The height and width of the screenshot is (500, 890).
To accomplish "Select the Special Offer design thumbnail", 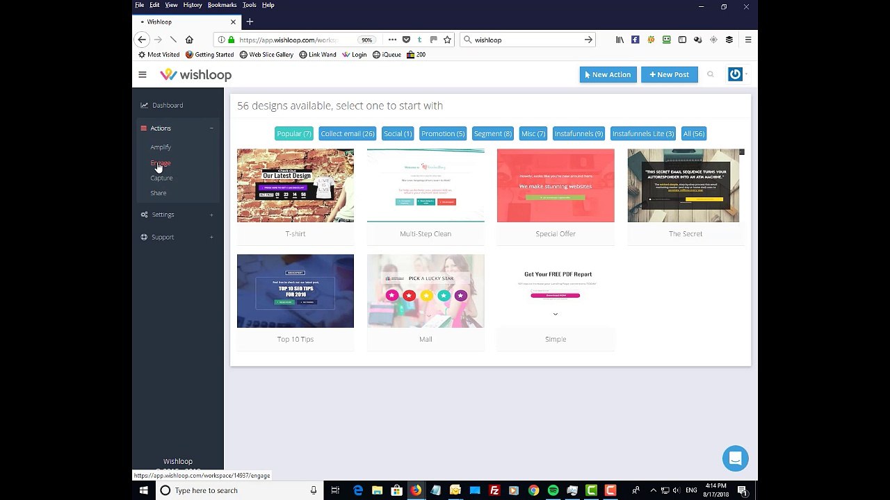I will click(556, 185).
